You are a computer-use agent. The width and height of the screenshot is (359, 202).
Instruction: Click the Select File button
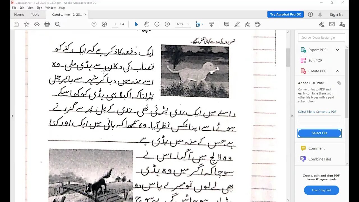coord(319,133)
